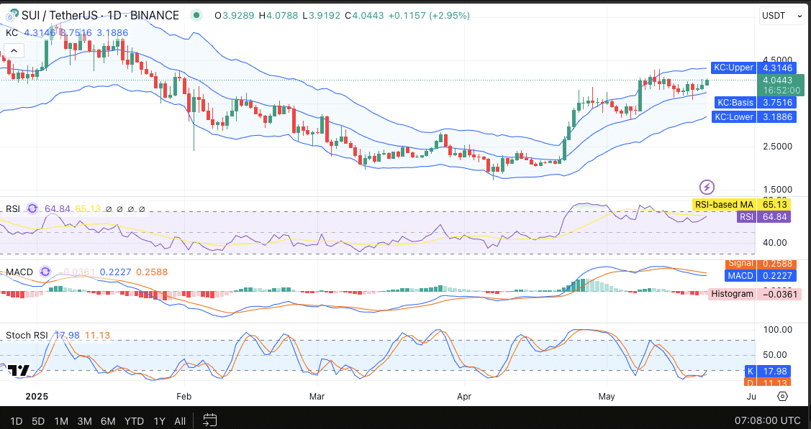Click the KC indicator legend name
Image resolution: width=811 pixels, height=429 pixels.
(x=12, y=32)
